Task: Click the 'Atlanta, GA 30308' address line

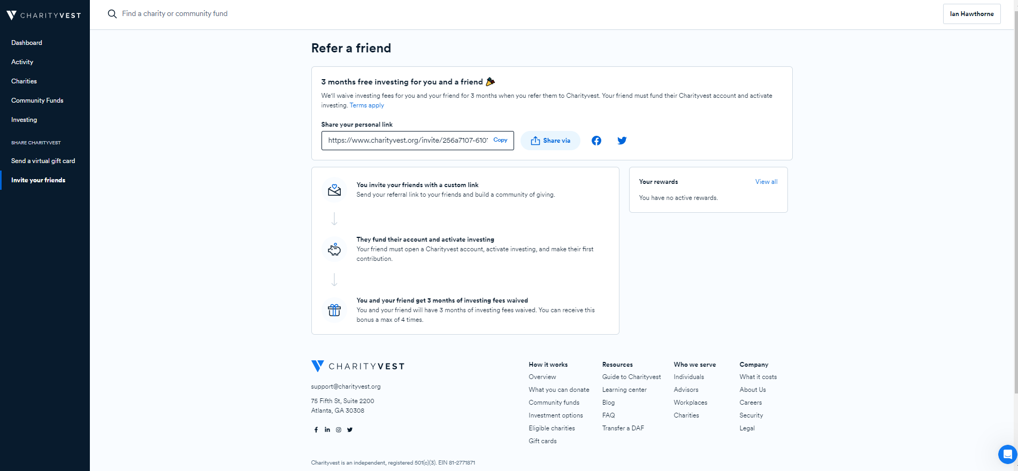Action: point(338,411)
